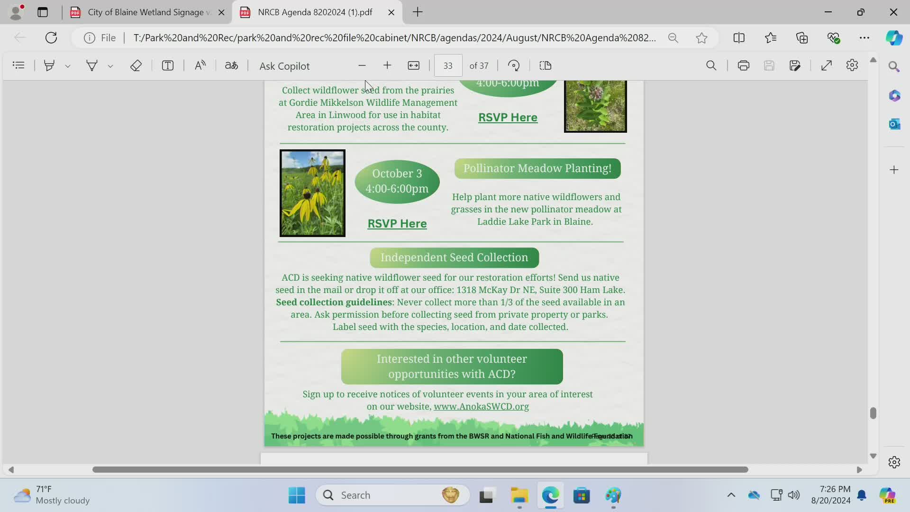Image resolution: width=910 pixels, height=512 pixels.
Task: Rotate the PDF page
Action: pos(514,65)
